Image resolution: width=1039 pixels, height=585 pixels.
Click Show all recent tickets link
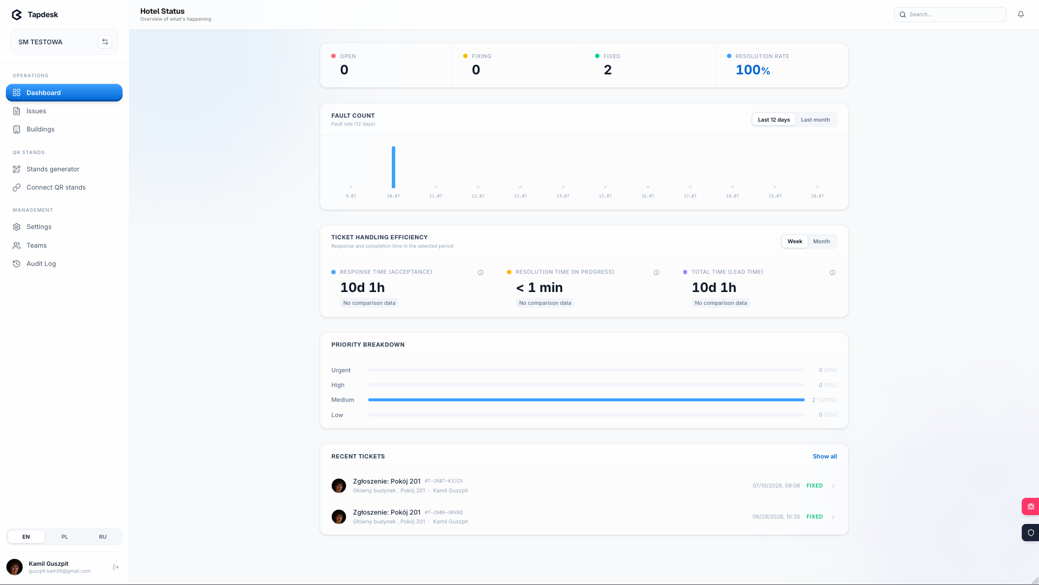pyautogui.click(x=824, y=456)
